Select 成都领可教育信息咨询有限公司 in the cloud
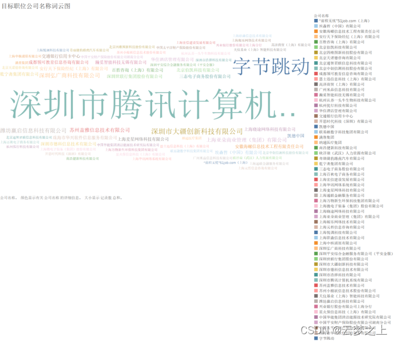This screenshot has height=341, width=396. pyautogui.click(x=58, y=62)
